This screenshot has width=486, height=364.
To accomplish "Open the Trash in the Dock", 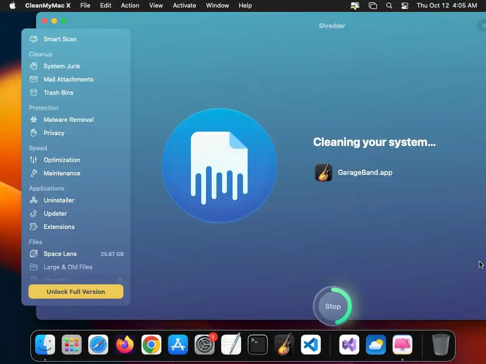I will 441,345.
